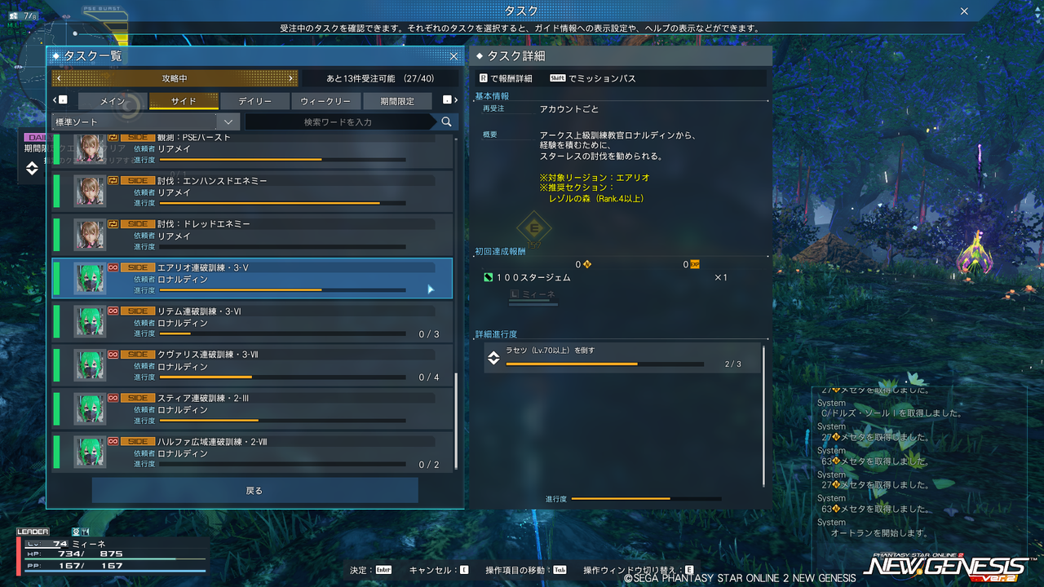
Task: Click infinity icon on ハルファ広域連破訓練・2-VIII
Action: pos(113,442)
